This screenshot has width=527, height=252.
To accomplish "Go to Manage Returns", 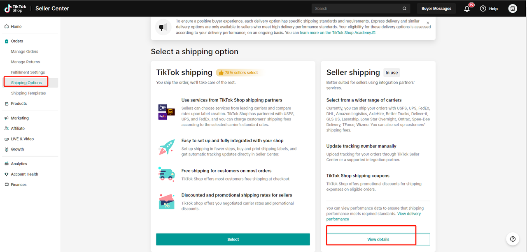I will [24, 62].
